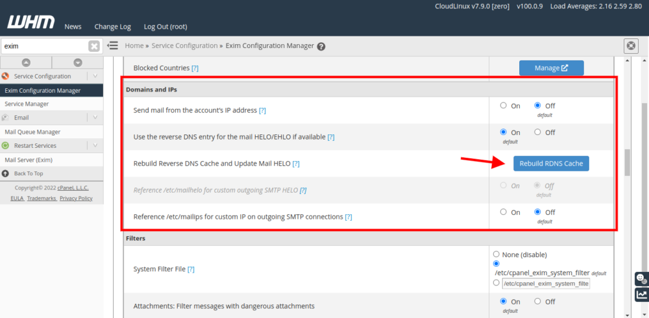Open the feedback smiley icon
The width and height of the screenshot is (649, 318).
pos(641,278)
